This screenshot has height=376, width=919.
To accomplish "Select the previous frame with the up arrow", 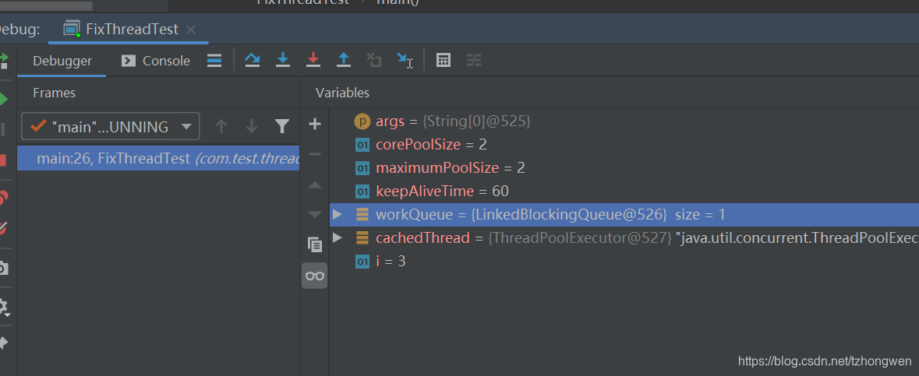I will tap(221, 126).
